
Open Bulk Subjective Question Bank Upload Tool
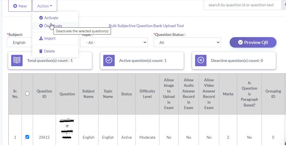click(146, 26)
